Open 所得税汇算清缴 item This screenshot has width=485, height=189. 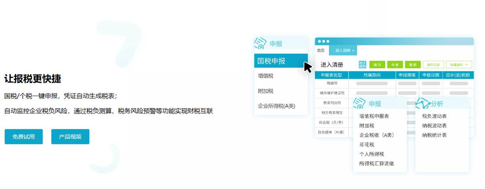(x=376, y=164)
